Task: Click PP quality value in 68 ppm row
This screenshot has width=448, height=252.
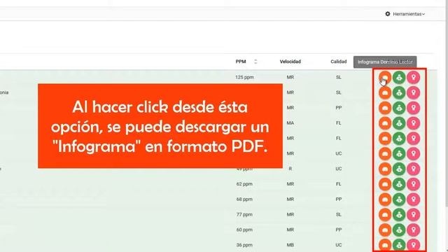Action: 339,199
